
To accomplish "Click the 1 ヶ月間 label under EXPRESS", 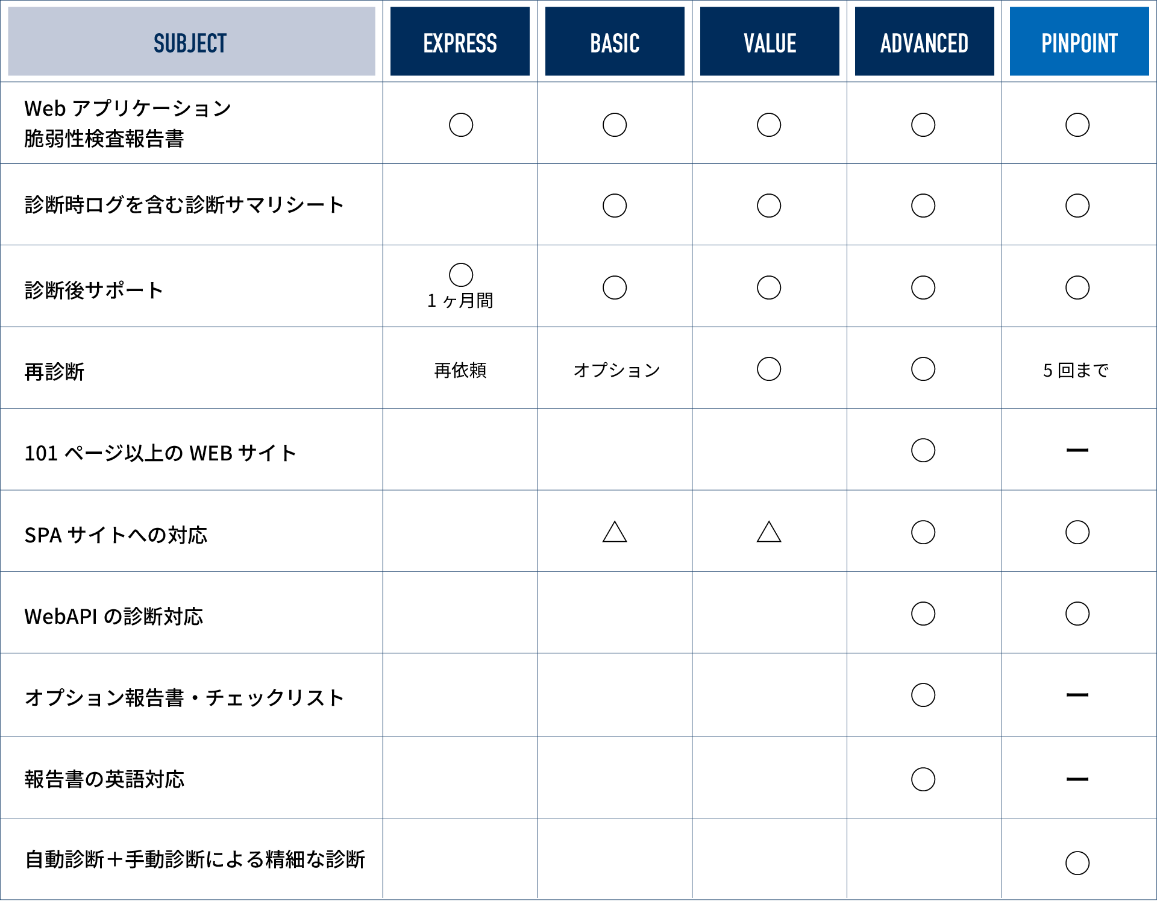I will tap(460, 300).
